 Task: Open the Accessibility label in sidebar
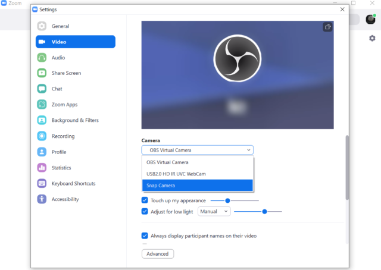(x=65, y=199)
